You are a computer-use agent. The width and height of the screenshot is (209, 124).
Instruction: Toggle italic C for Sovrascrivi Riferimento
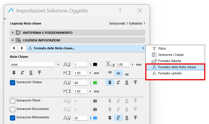click(118, 118)
